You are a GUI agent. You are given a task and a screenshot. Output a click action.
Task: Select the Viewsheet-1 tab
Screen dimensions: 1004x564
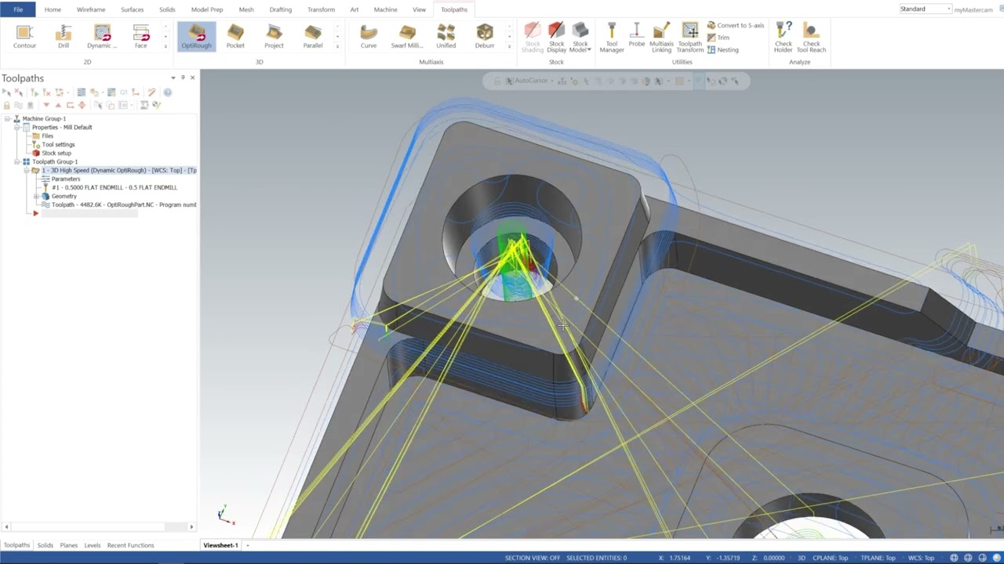(220, 545)
